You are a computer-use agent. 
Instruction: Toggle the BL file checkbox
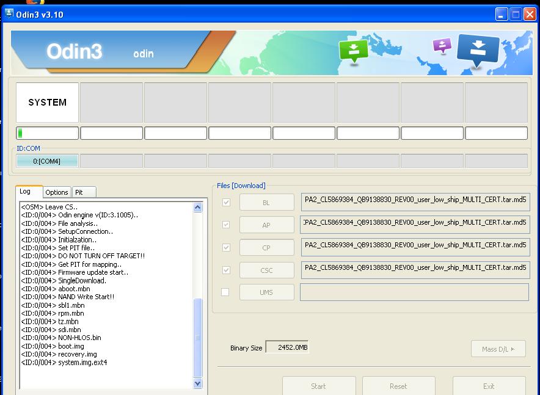click(x=226, y=202)
